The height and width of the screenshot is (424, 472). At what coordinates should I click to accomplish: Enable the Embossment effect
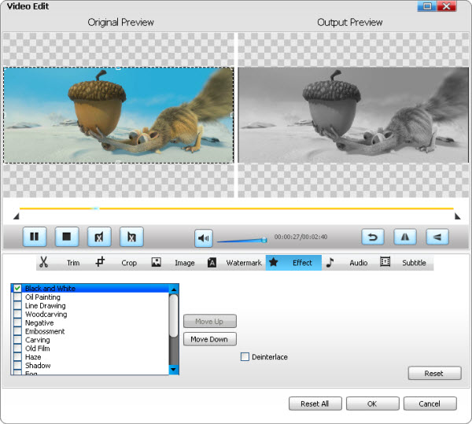(x=17, y=331)
